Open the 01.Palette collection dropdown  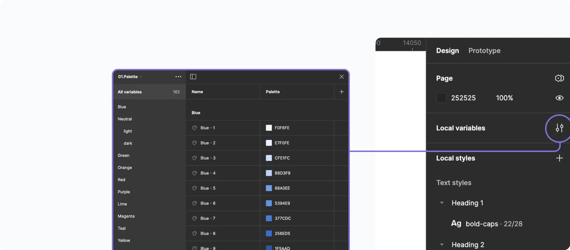tap(130, 77)
